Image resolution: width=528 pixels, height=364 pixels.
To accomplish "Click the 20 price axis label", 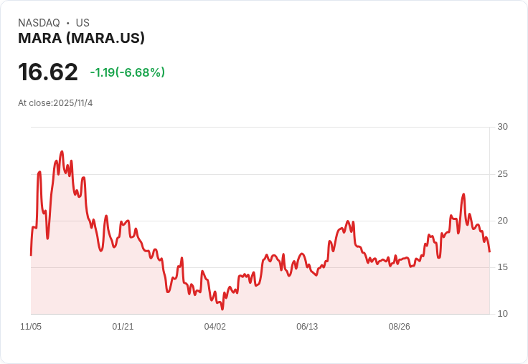I will pos(502,221).
